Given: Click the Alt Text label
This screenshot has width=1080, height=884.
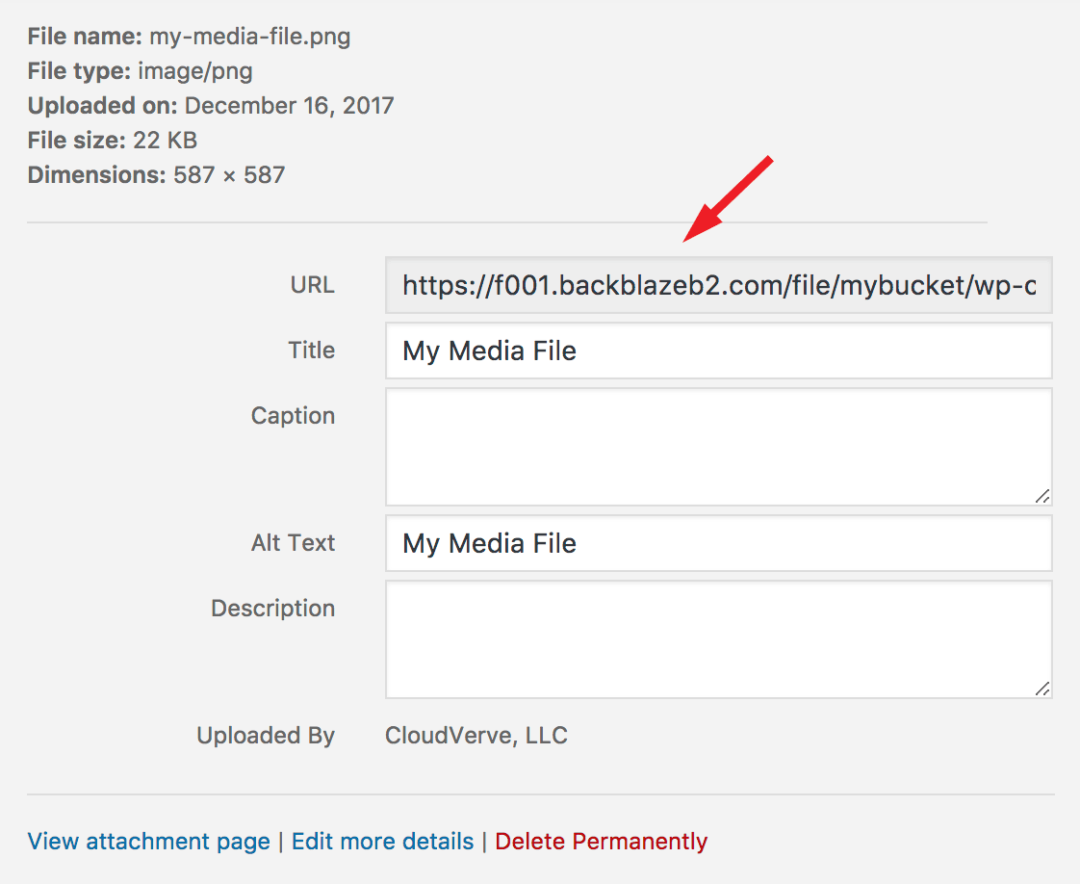Looking at the screenshot, I should tap(293, 543).
